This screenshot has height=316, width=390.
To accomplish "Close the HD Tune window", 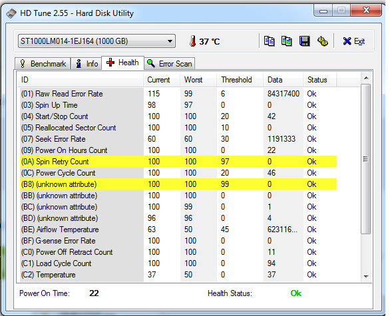I will pyautogui.click(x=366, y=11).
